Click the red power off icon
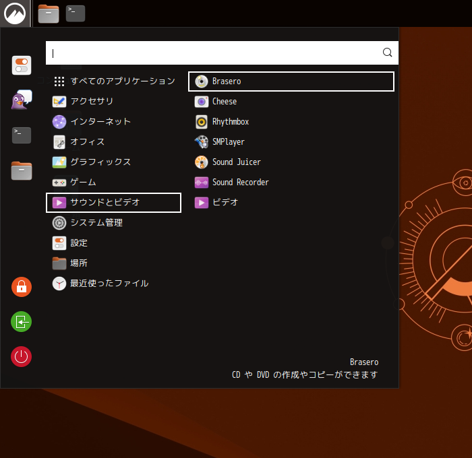This screenshot has width=472, height=458. (22, 357)
